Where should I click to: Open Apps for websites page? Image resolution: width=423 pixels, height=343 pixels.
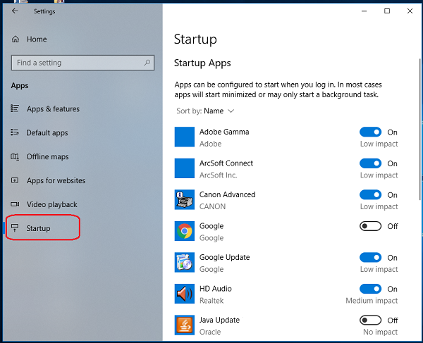(x=56, y=180)
